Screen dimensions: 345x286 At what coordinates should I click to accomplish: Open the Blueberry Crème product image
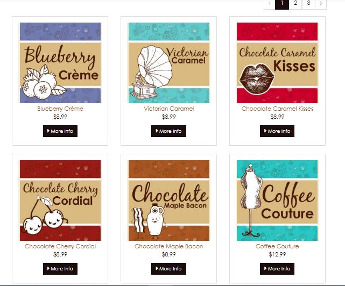pos(60,63)
